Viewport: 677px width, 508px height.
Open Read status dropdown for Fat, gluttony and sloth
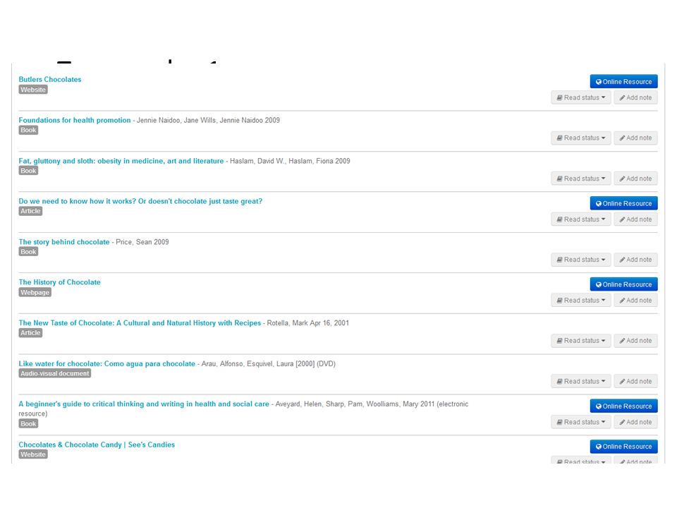pyautogui.click(x=580, y=179)
